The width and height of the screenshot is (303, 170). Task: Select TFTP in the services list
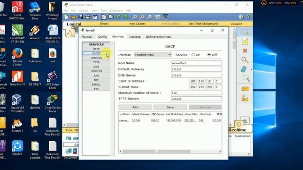[x=96, y=62]
